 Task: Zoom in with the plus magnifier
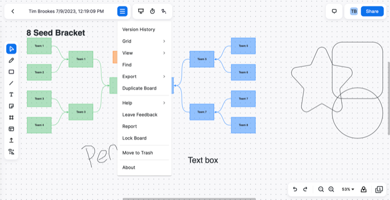[x=331, y=189]
